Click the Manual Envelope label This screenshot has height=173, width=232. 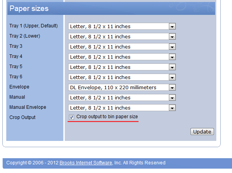click(x=28, y=107)
